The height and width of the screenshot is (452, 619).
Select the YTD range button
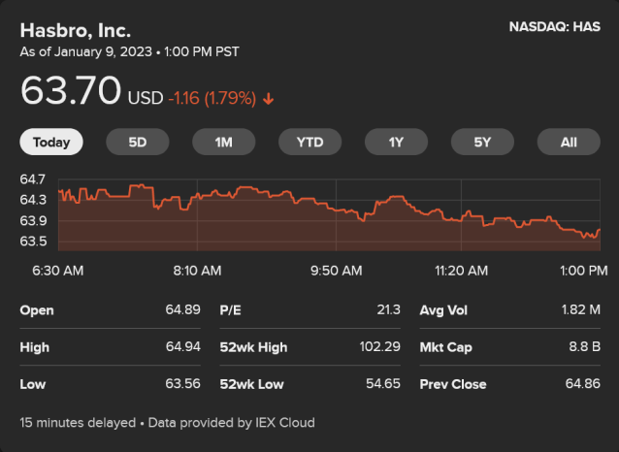click(x=309, y=142)
